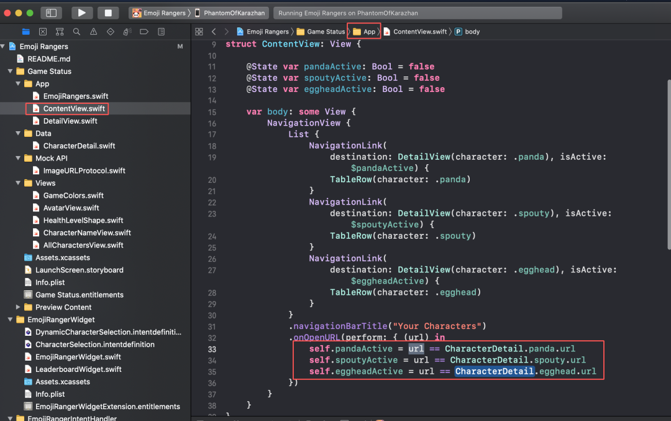Open DetailView.swift in the navigator
This screenshot has height=421, width=671.
70,121
